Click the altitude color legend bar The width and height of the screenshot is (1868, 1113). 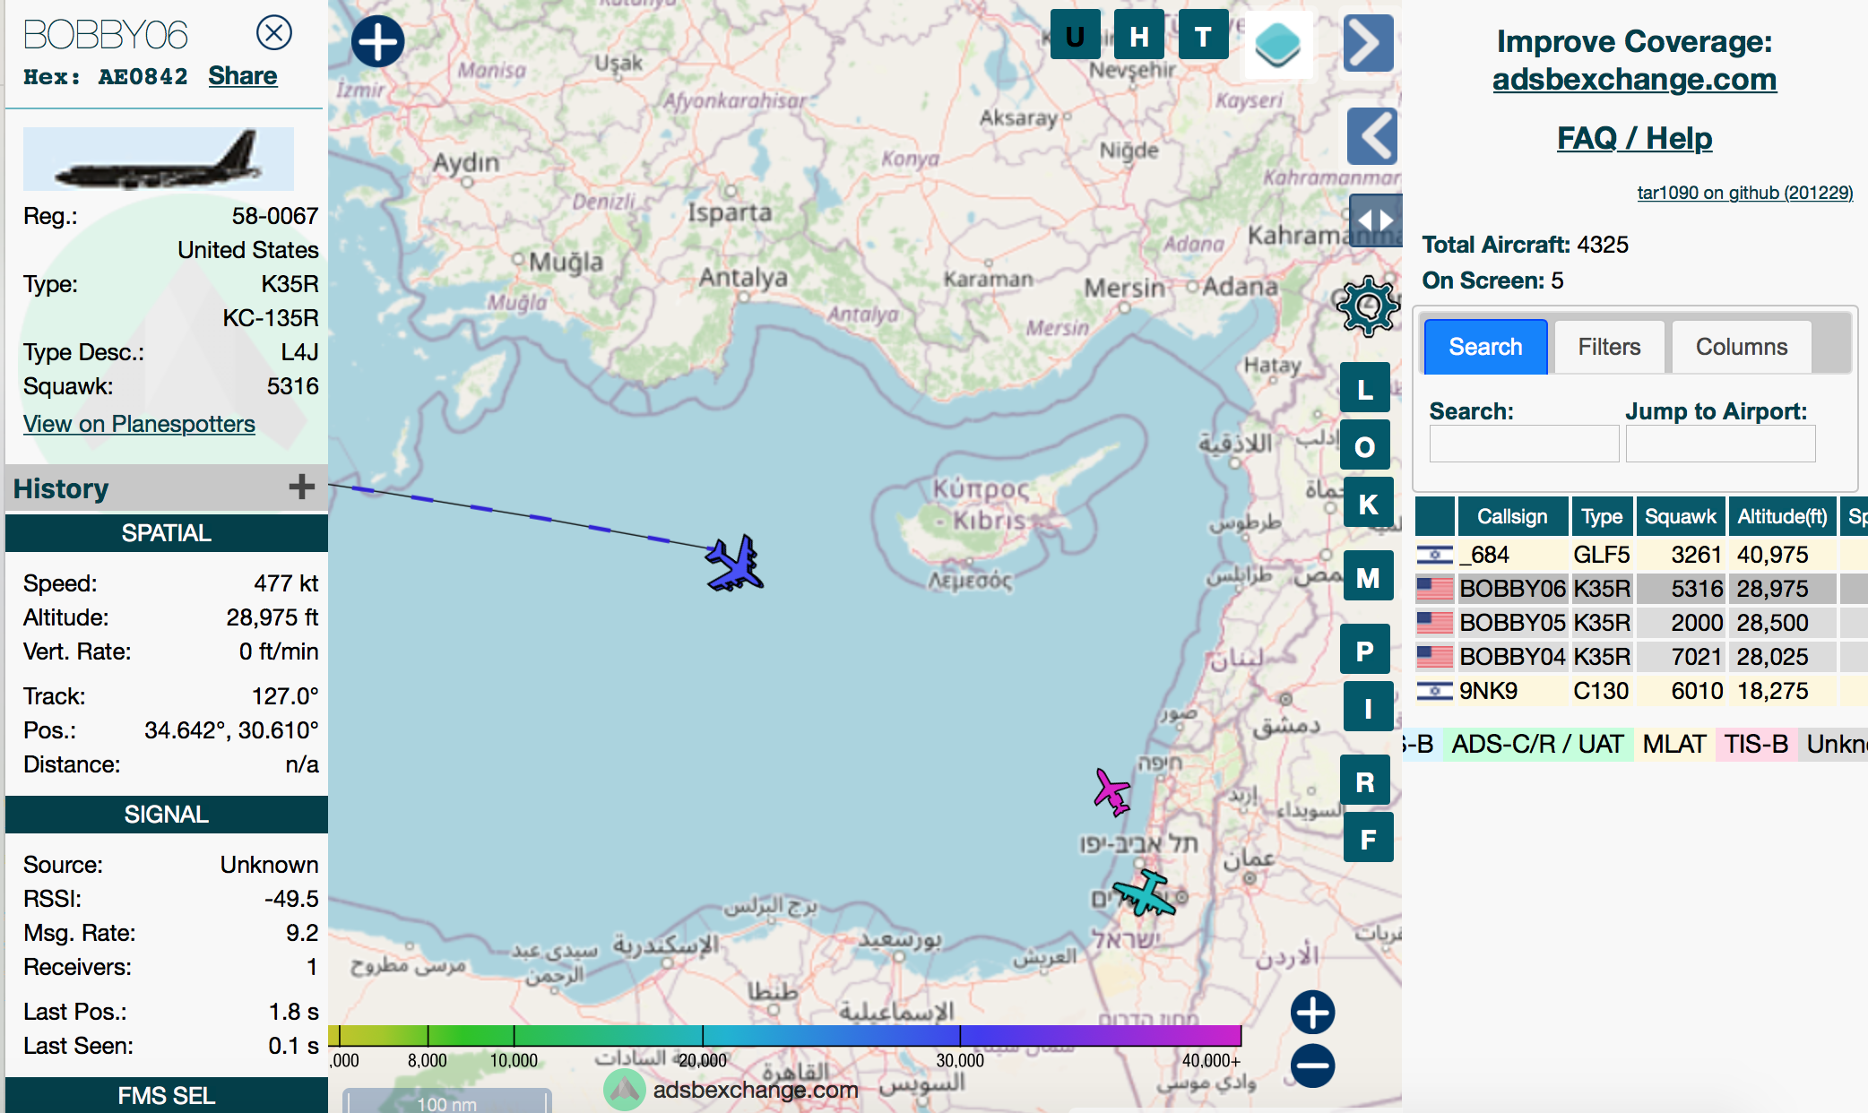pos(785,1036)
